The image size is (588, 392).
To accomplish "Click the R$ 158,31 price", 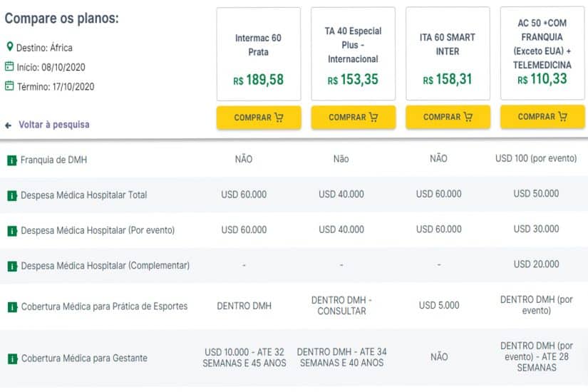I will pos(448,79).
